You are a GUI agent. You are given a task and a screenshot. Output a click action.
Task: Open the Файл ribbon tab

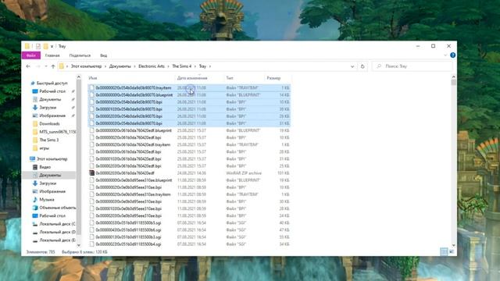click(31, 55)
